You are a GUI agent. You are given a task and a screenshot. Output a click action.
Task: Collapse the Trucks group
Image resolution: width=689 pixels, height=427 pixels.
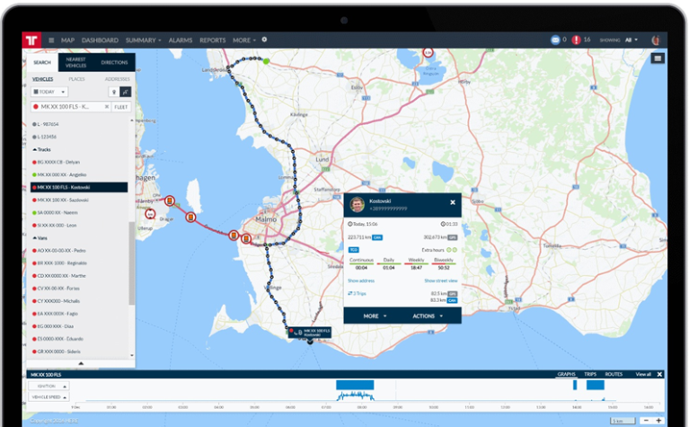41,149
